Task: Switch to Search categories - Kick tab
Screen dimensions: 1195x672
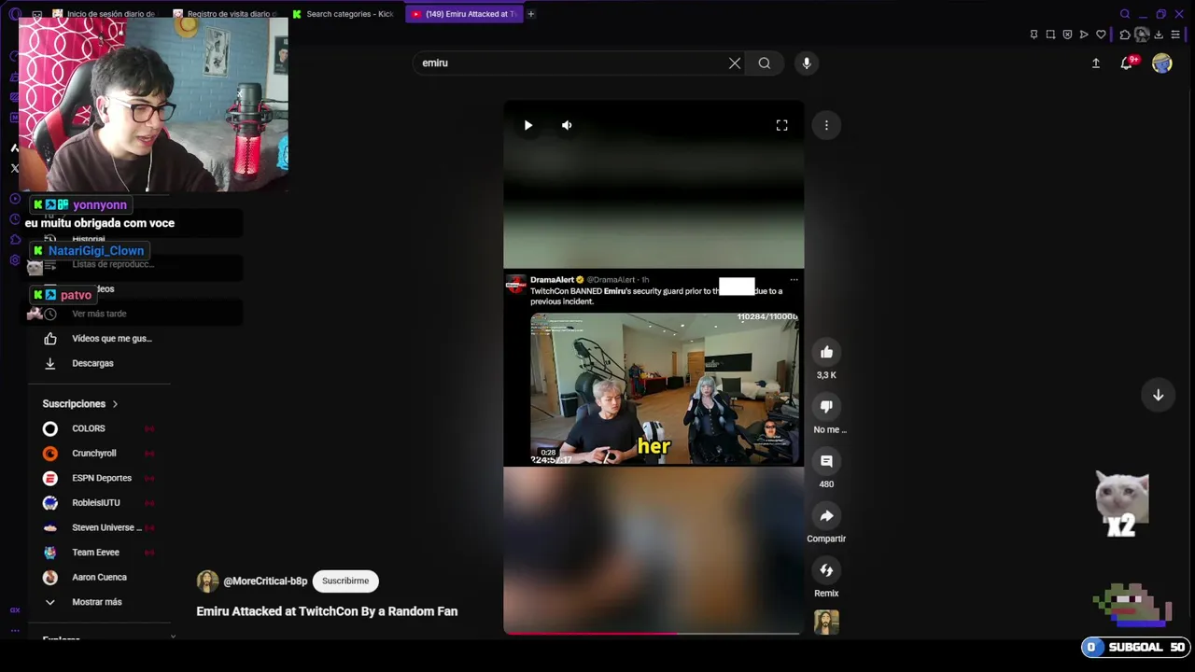Action: [x=344, y=14]
